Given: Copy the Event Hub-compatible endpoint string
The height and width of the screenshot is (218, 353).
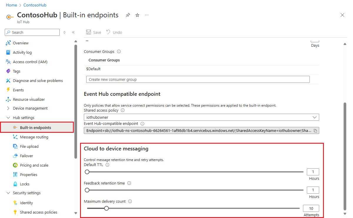Looking at the screenshot, I should coord(315,130).
